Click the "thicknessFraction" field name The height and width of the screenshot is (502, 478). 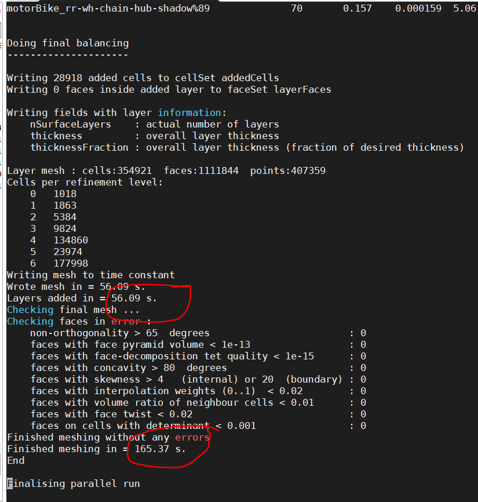click(79, 147)
